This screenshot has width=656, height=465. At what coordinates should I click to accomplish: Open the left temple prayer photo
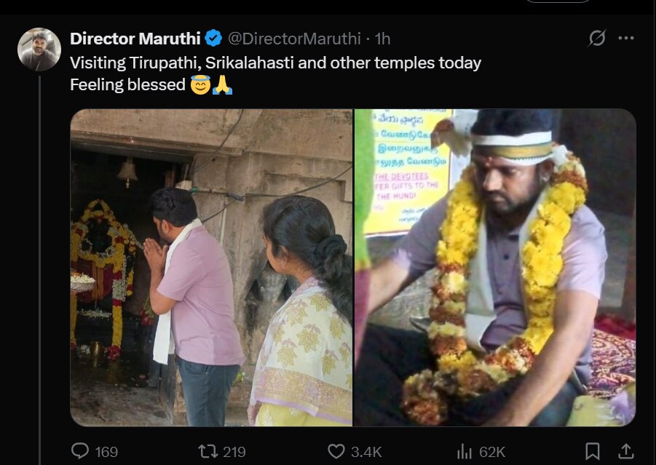click(x=211, y=267)
